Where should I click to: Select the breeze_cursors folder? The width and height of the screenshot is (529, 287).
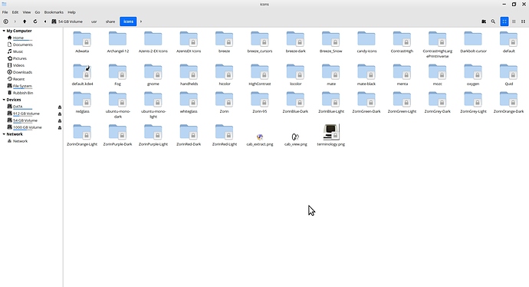pos(260,42)
